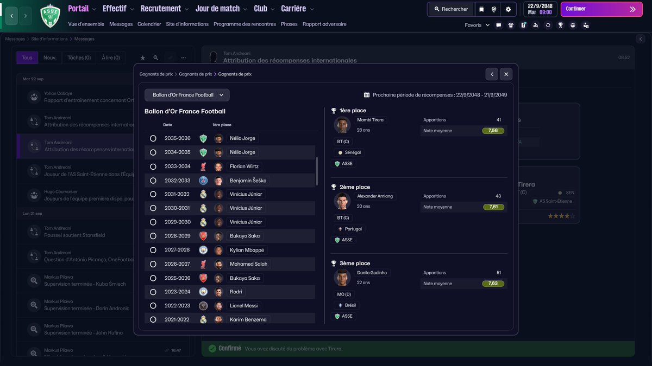Screen dimensions: 652x366
Task: Expand the Carrière menu chevron
Action: [312, 9]
